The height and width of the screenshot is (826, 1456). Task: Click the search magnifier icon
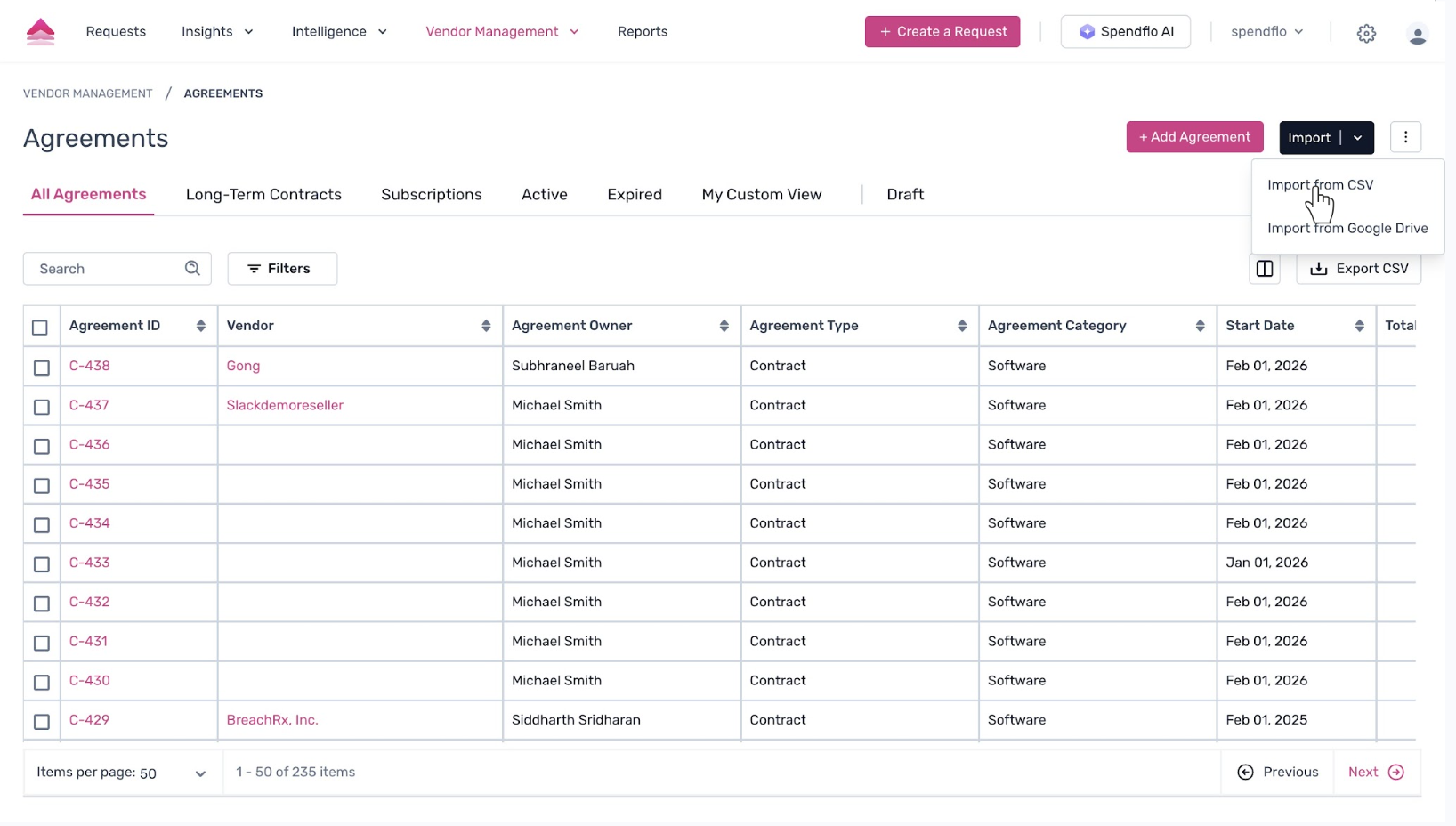192,268
